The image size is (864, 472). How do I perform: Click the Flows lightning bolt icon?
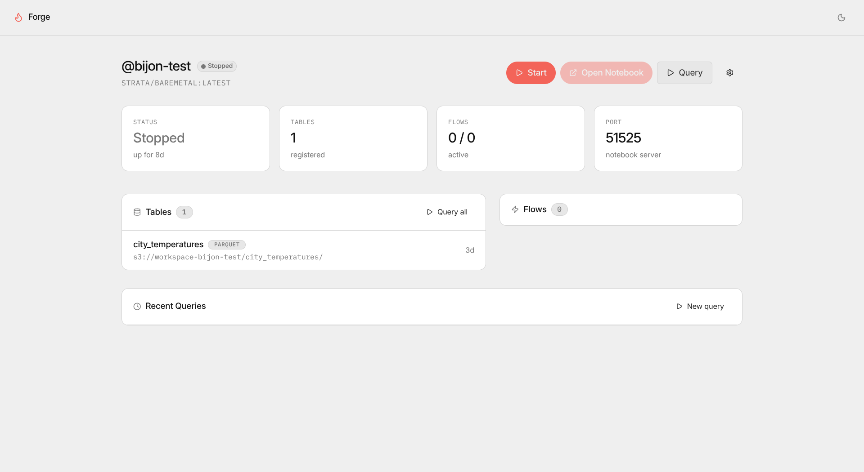pyautogui.click(x=515, y=209)
